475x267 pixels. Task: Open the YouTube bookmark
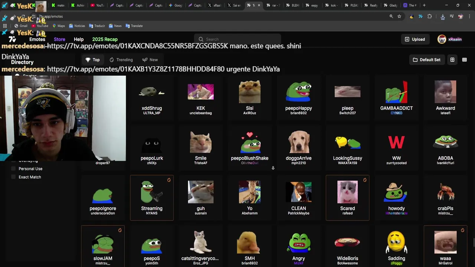click(x=40, y=26)
